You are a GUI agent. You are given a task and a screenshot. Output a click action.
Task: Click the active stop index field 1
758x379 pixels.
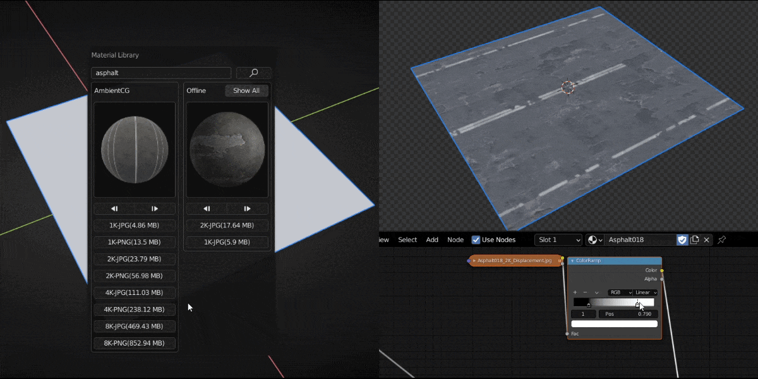click(x=584, y=314)
